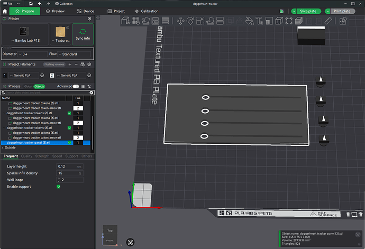365x249 pixels.
Task: Click the Slice plate button
Action: [309, 11]
